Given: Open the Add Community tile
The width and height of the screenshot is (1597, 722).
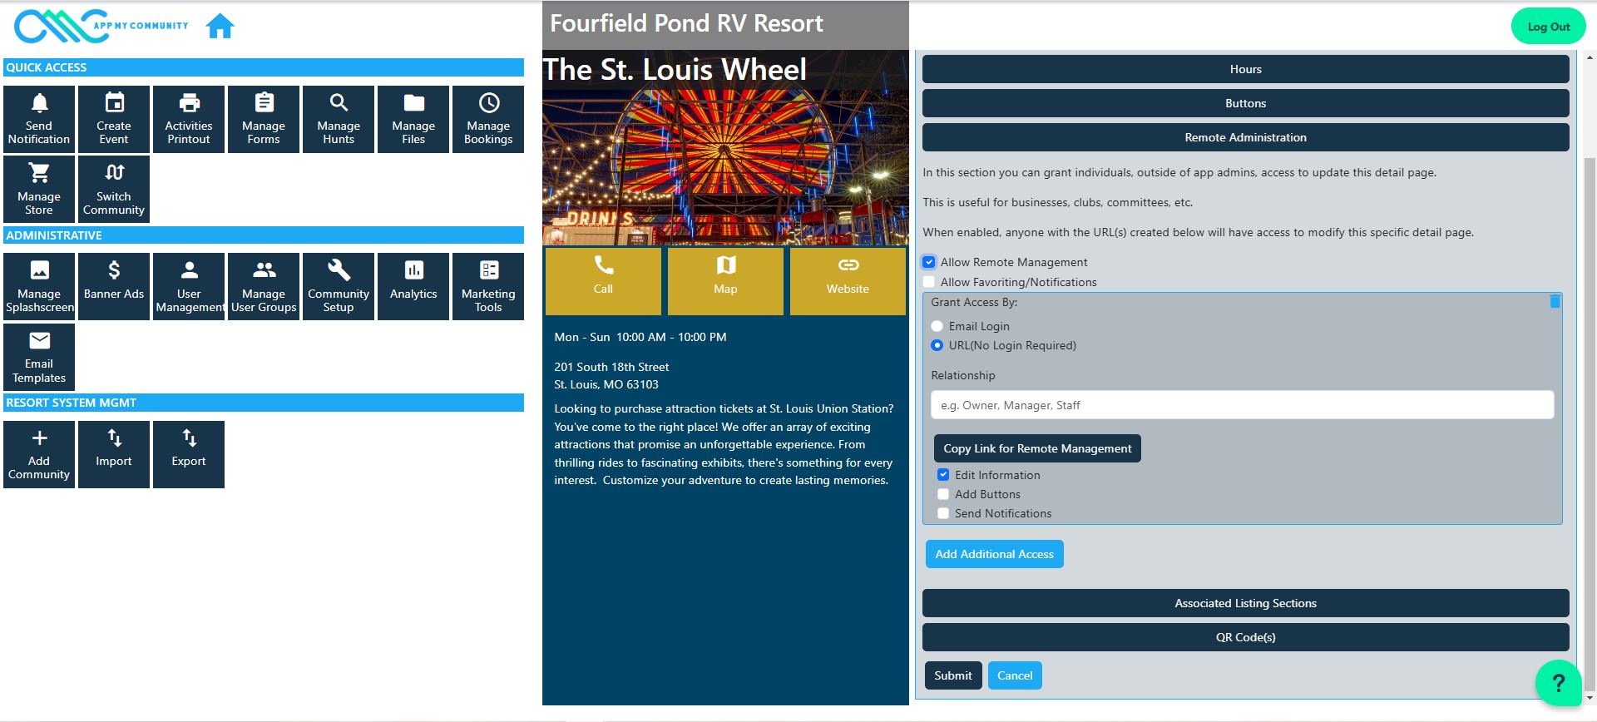Looking at the screenshot, I should click(x=39, y=454).
